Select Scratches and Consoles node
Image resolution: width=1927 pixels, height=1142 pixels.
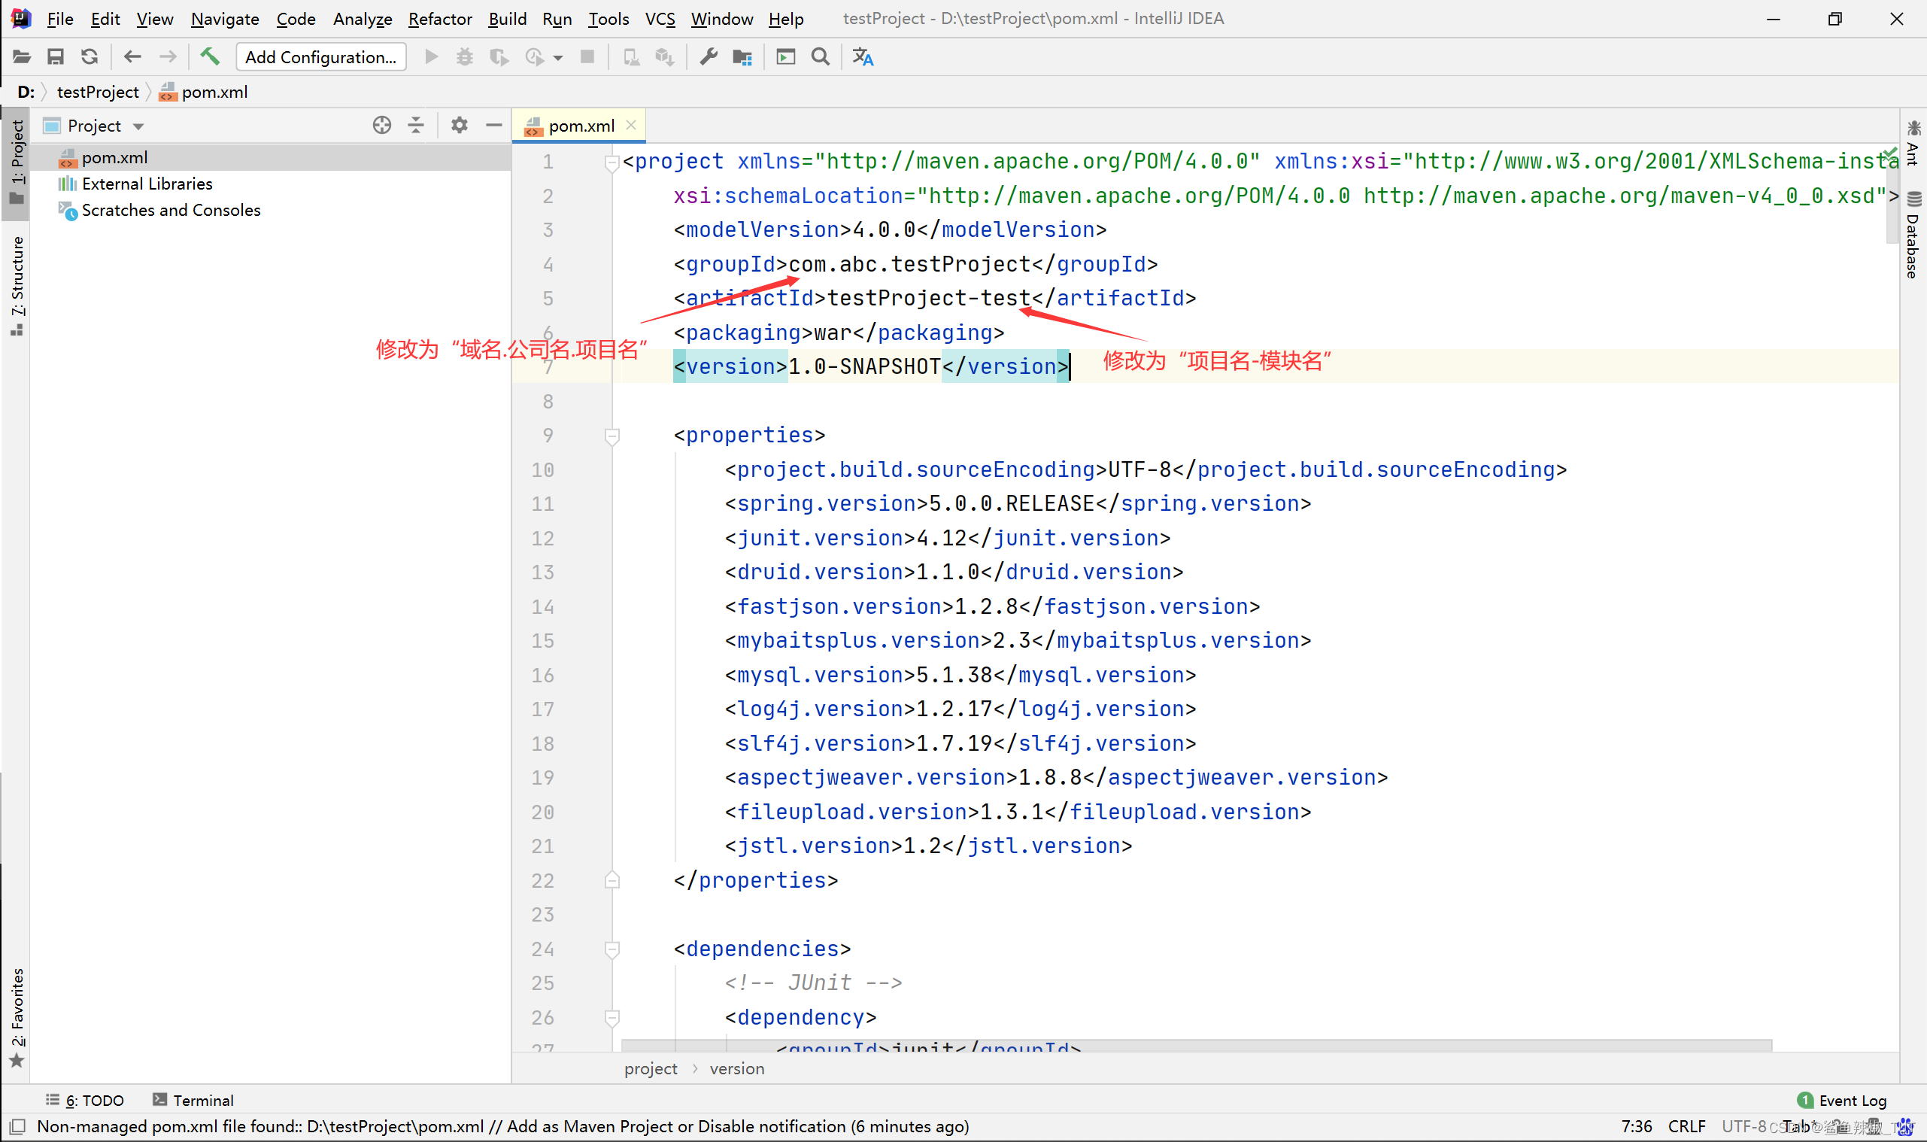[159, 210]
